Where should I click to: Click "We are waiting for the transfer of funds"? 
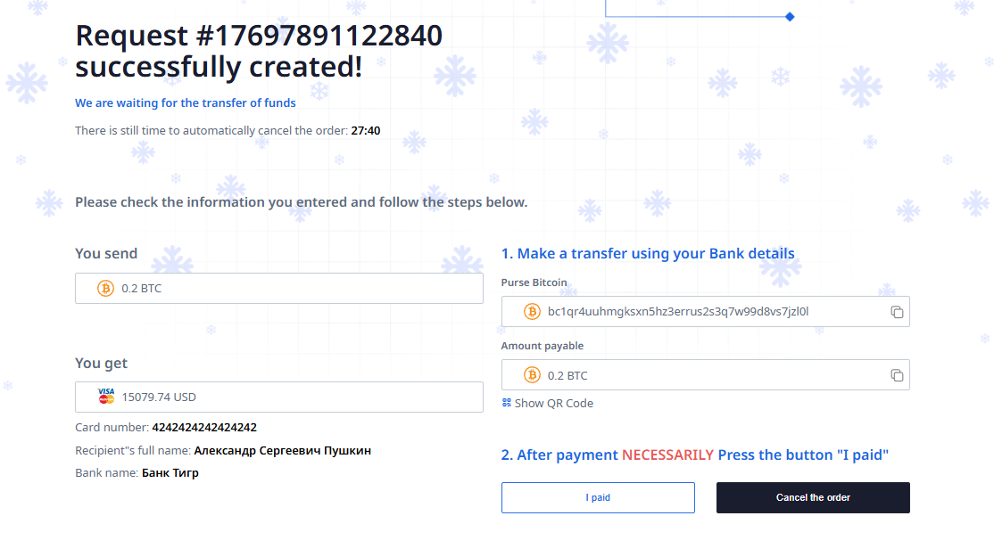tap(186, 102)
